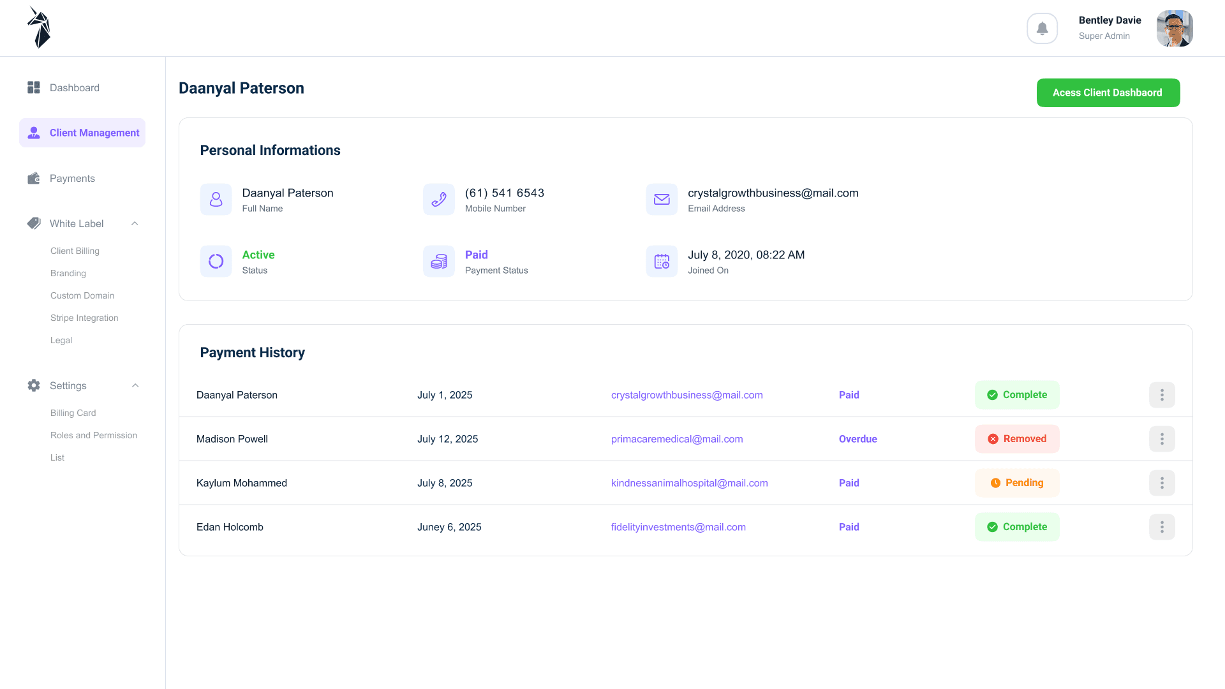Click the phone icon beside Mobile Number

(x=439, y=200)
